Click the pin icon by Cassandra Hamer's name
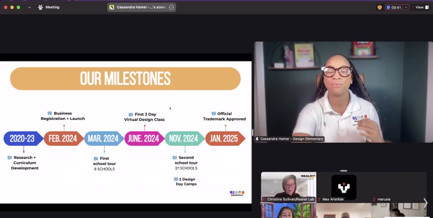The image size is (433, 218). click(x=257, y=139)
